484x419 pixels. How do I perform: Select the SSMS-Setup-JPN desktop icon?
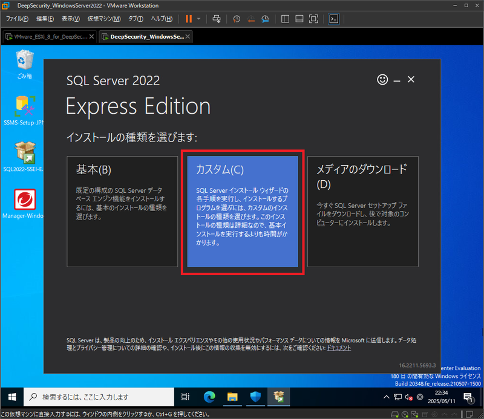click(x=24, y=111)
